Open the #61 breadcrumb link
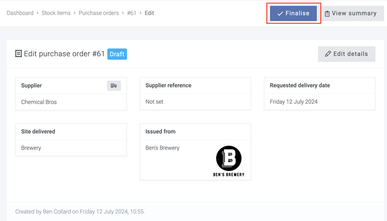 pos(131,13)
